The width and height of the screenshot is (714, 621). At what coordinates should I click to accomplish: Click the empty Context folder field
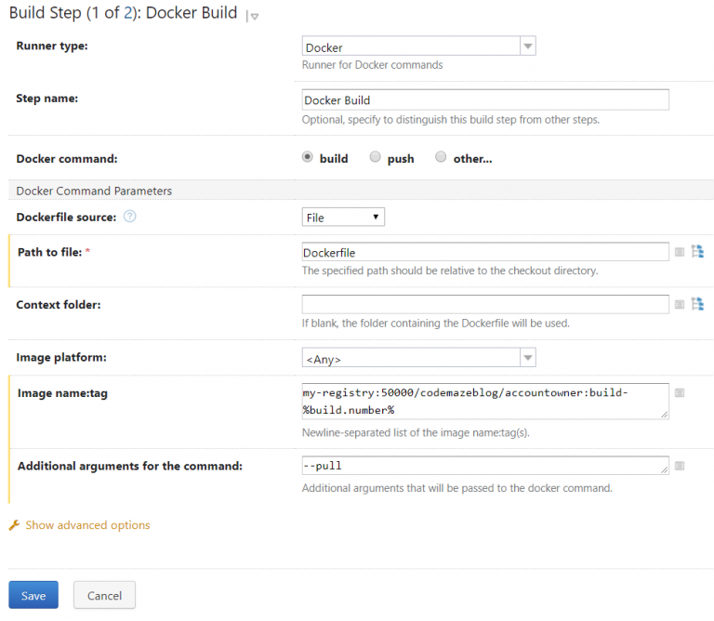tap(484, 304)
